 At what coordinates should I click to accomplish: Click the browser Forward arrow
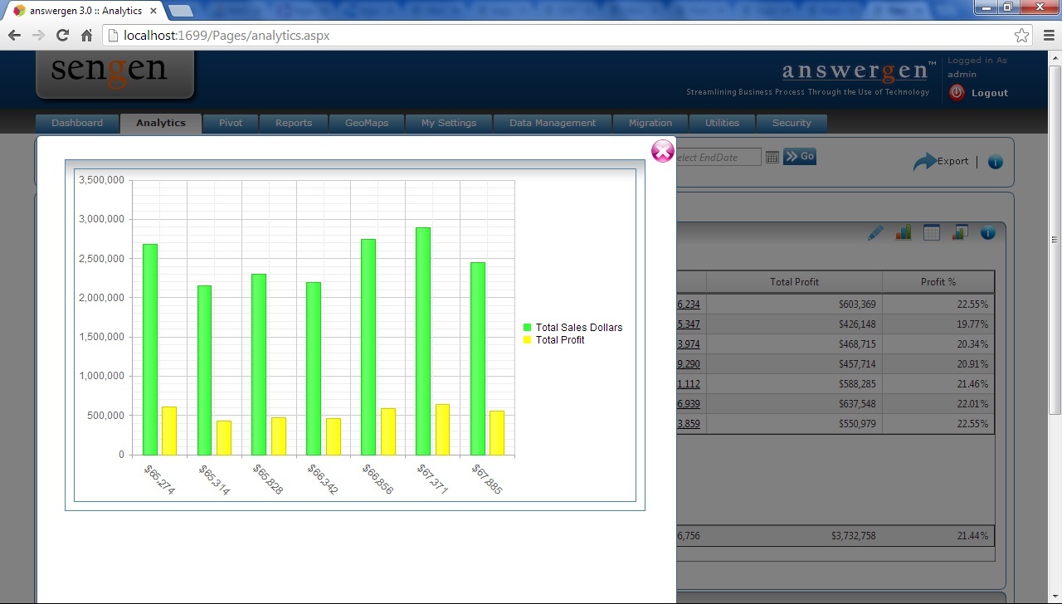pos(38,36)
